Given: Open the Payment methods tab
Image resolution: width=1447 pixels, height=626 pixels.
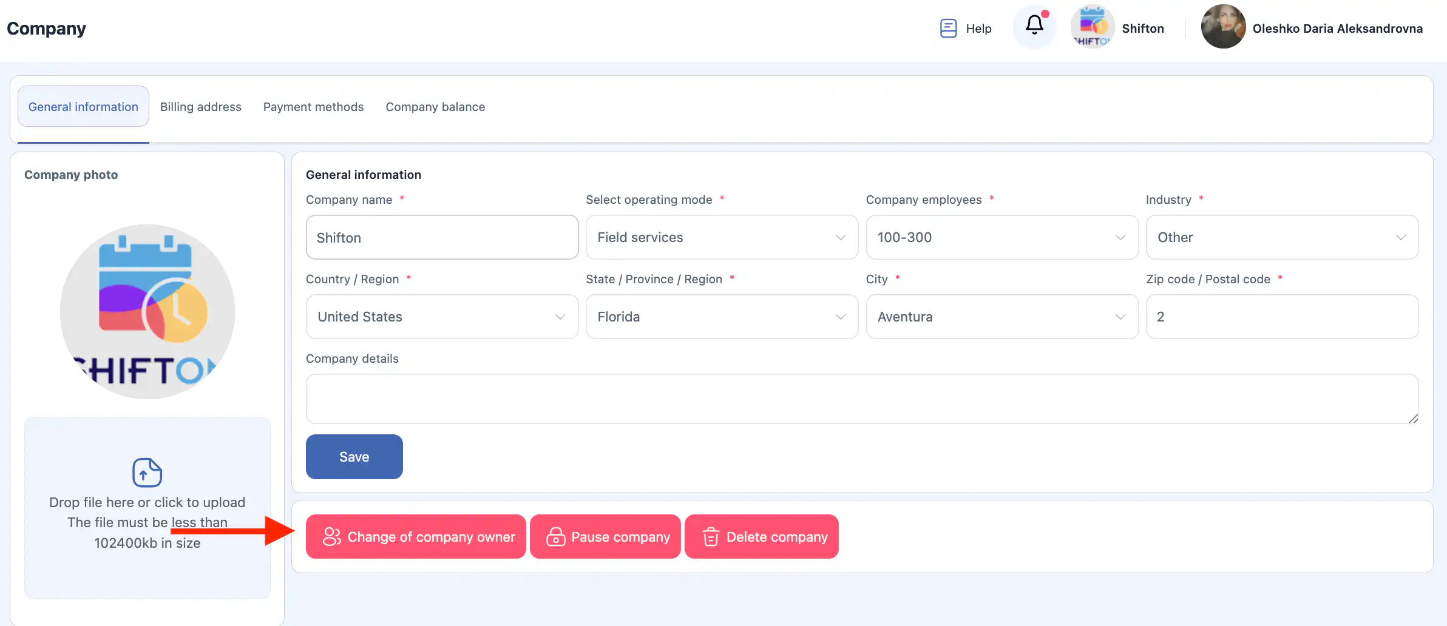Looking at the screenshot, I should click(x=313, y=107).
